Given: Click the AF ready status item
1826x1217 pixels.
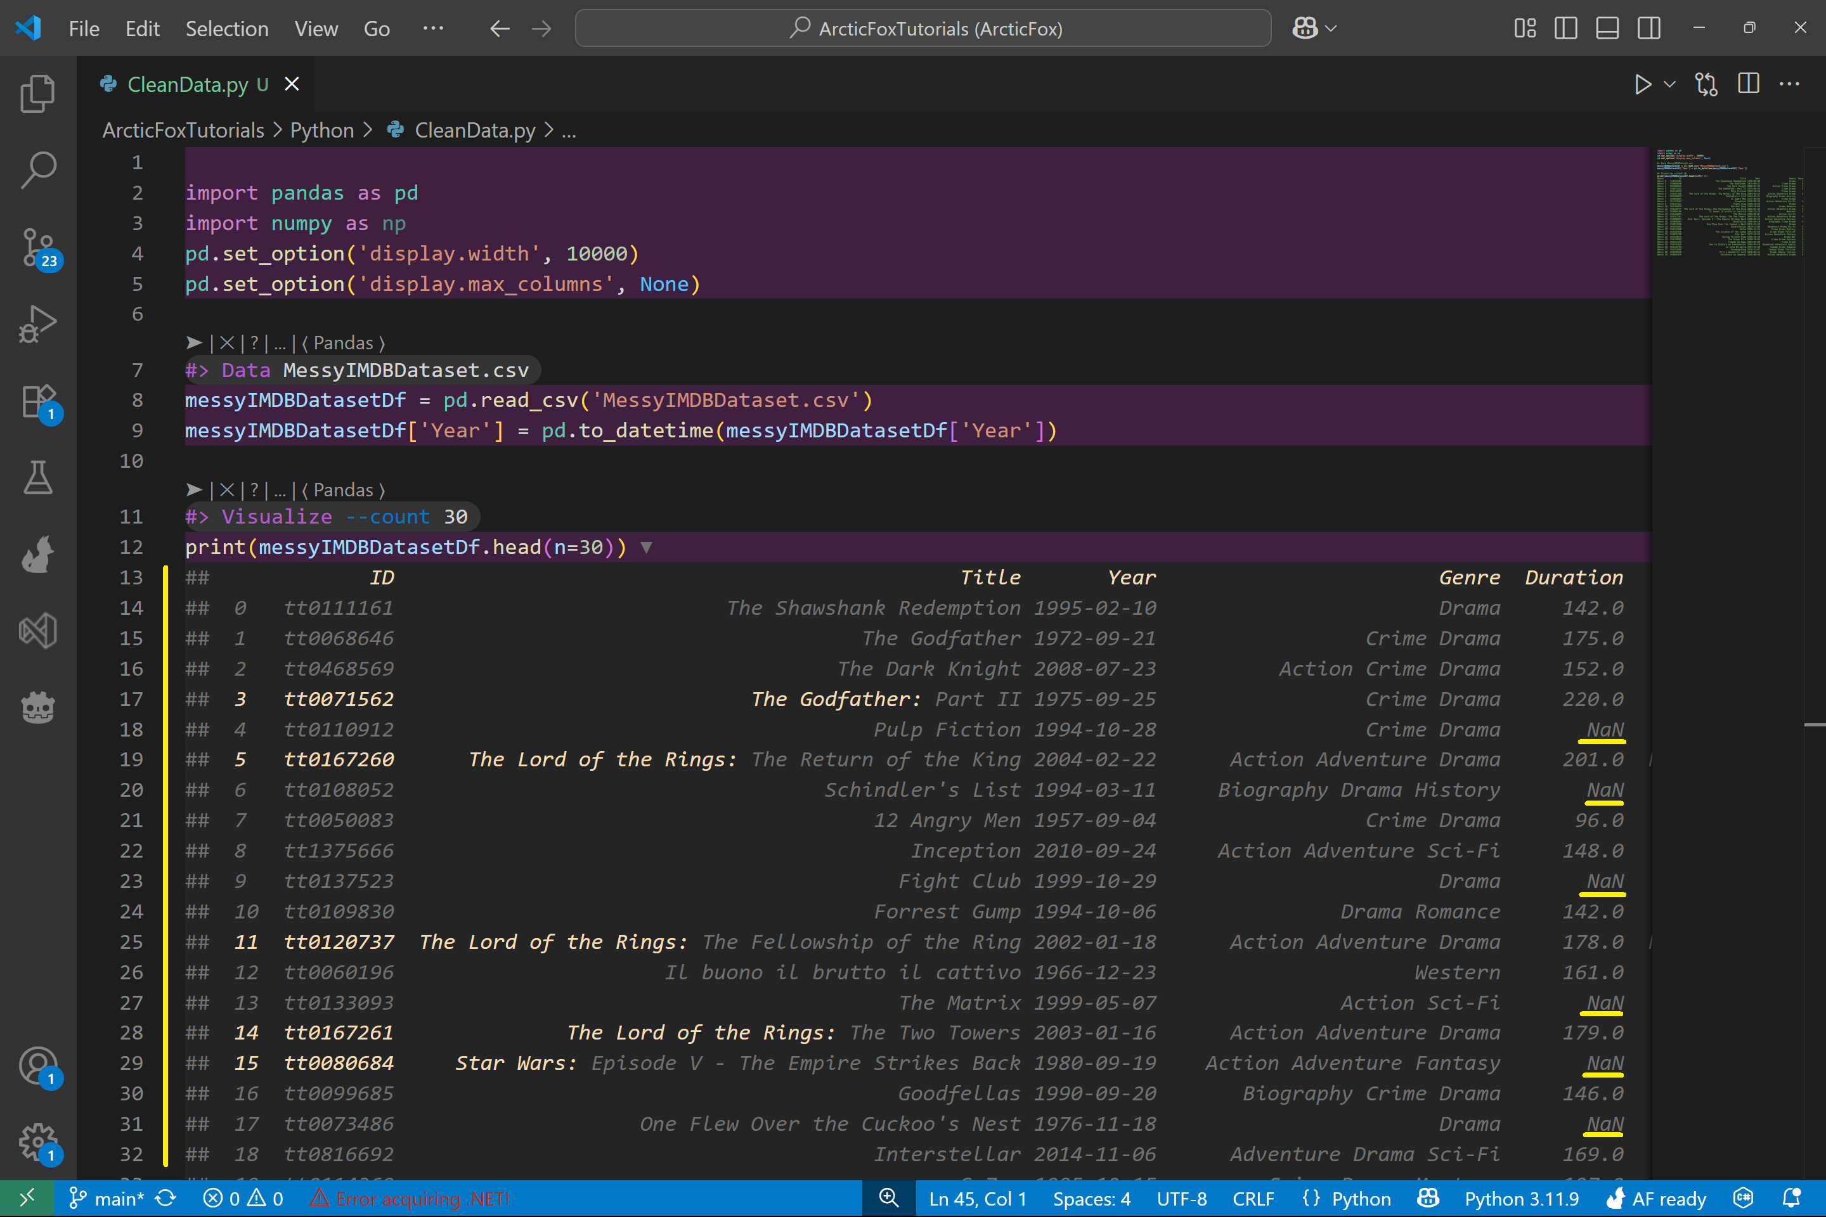Looking at the screenshot, I should click(x=1656, y=1199).
